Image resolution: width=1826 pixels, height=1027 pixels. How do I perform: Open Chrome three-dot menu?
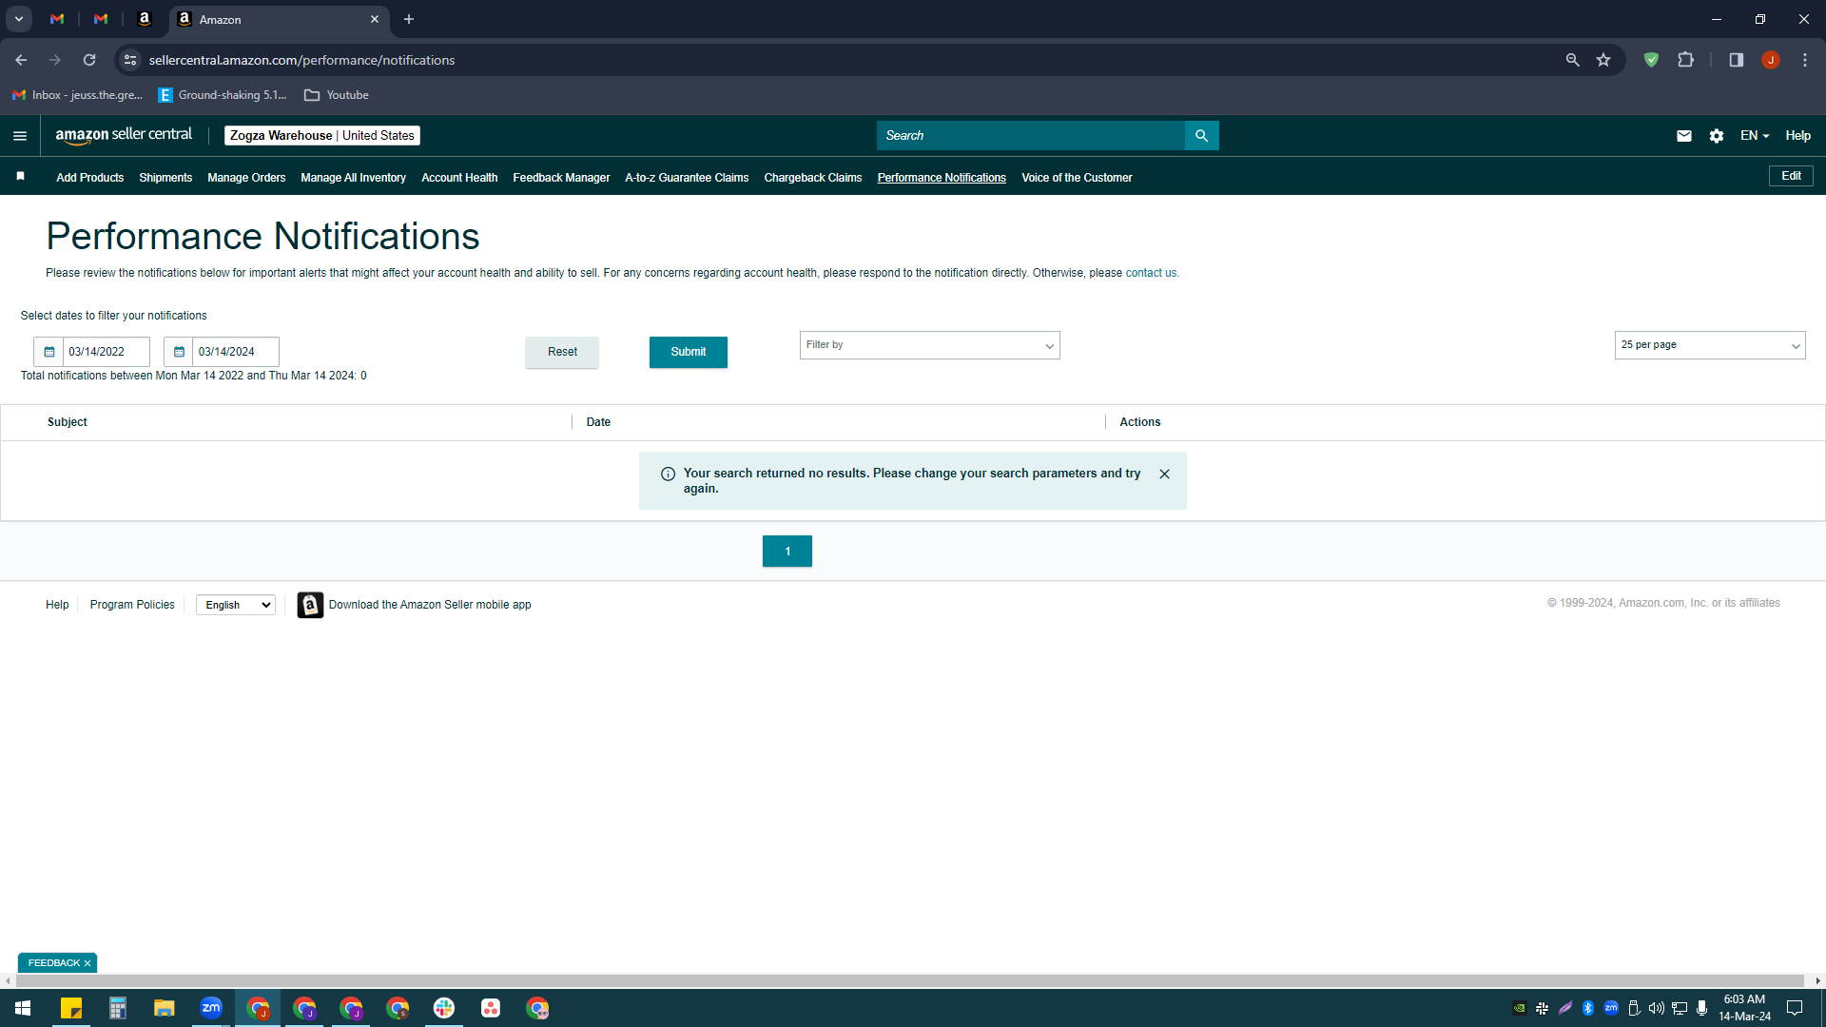coord(1805,60)
